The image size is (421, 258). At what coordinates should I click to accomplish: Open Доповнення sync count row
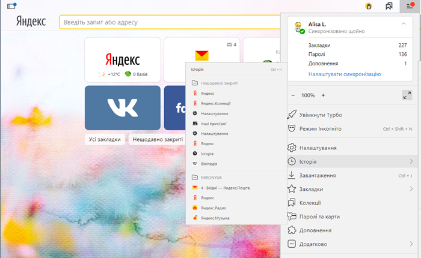357,64
